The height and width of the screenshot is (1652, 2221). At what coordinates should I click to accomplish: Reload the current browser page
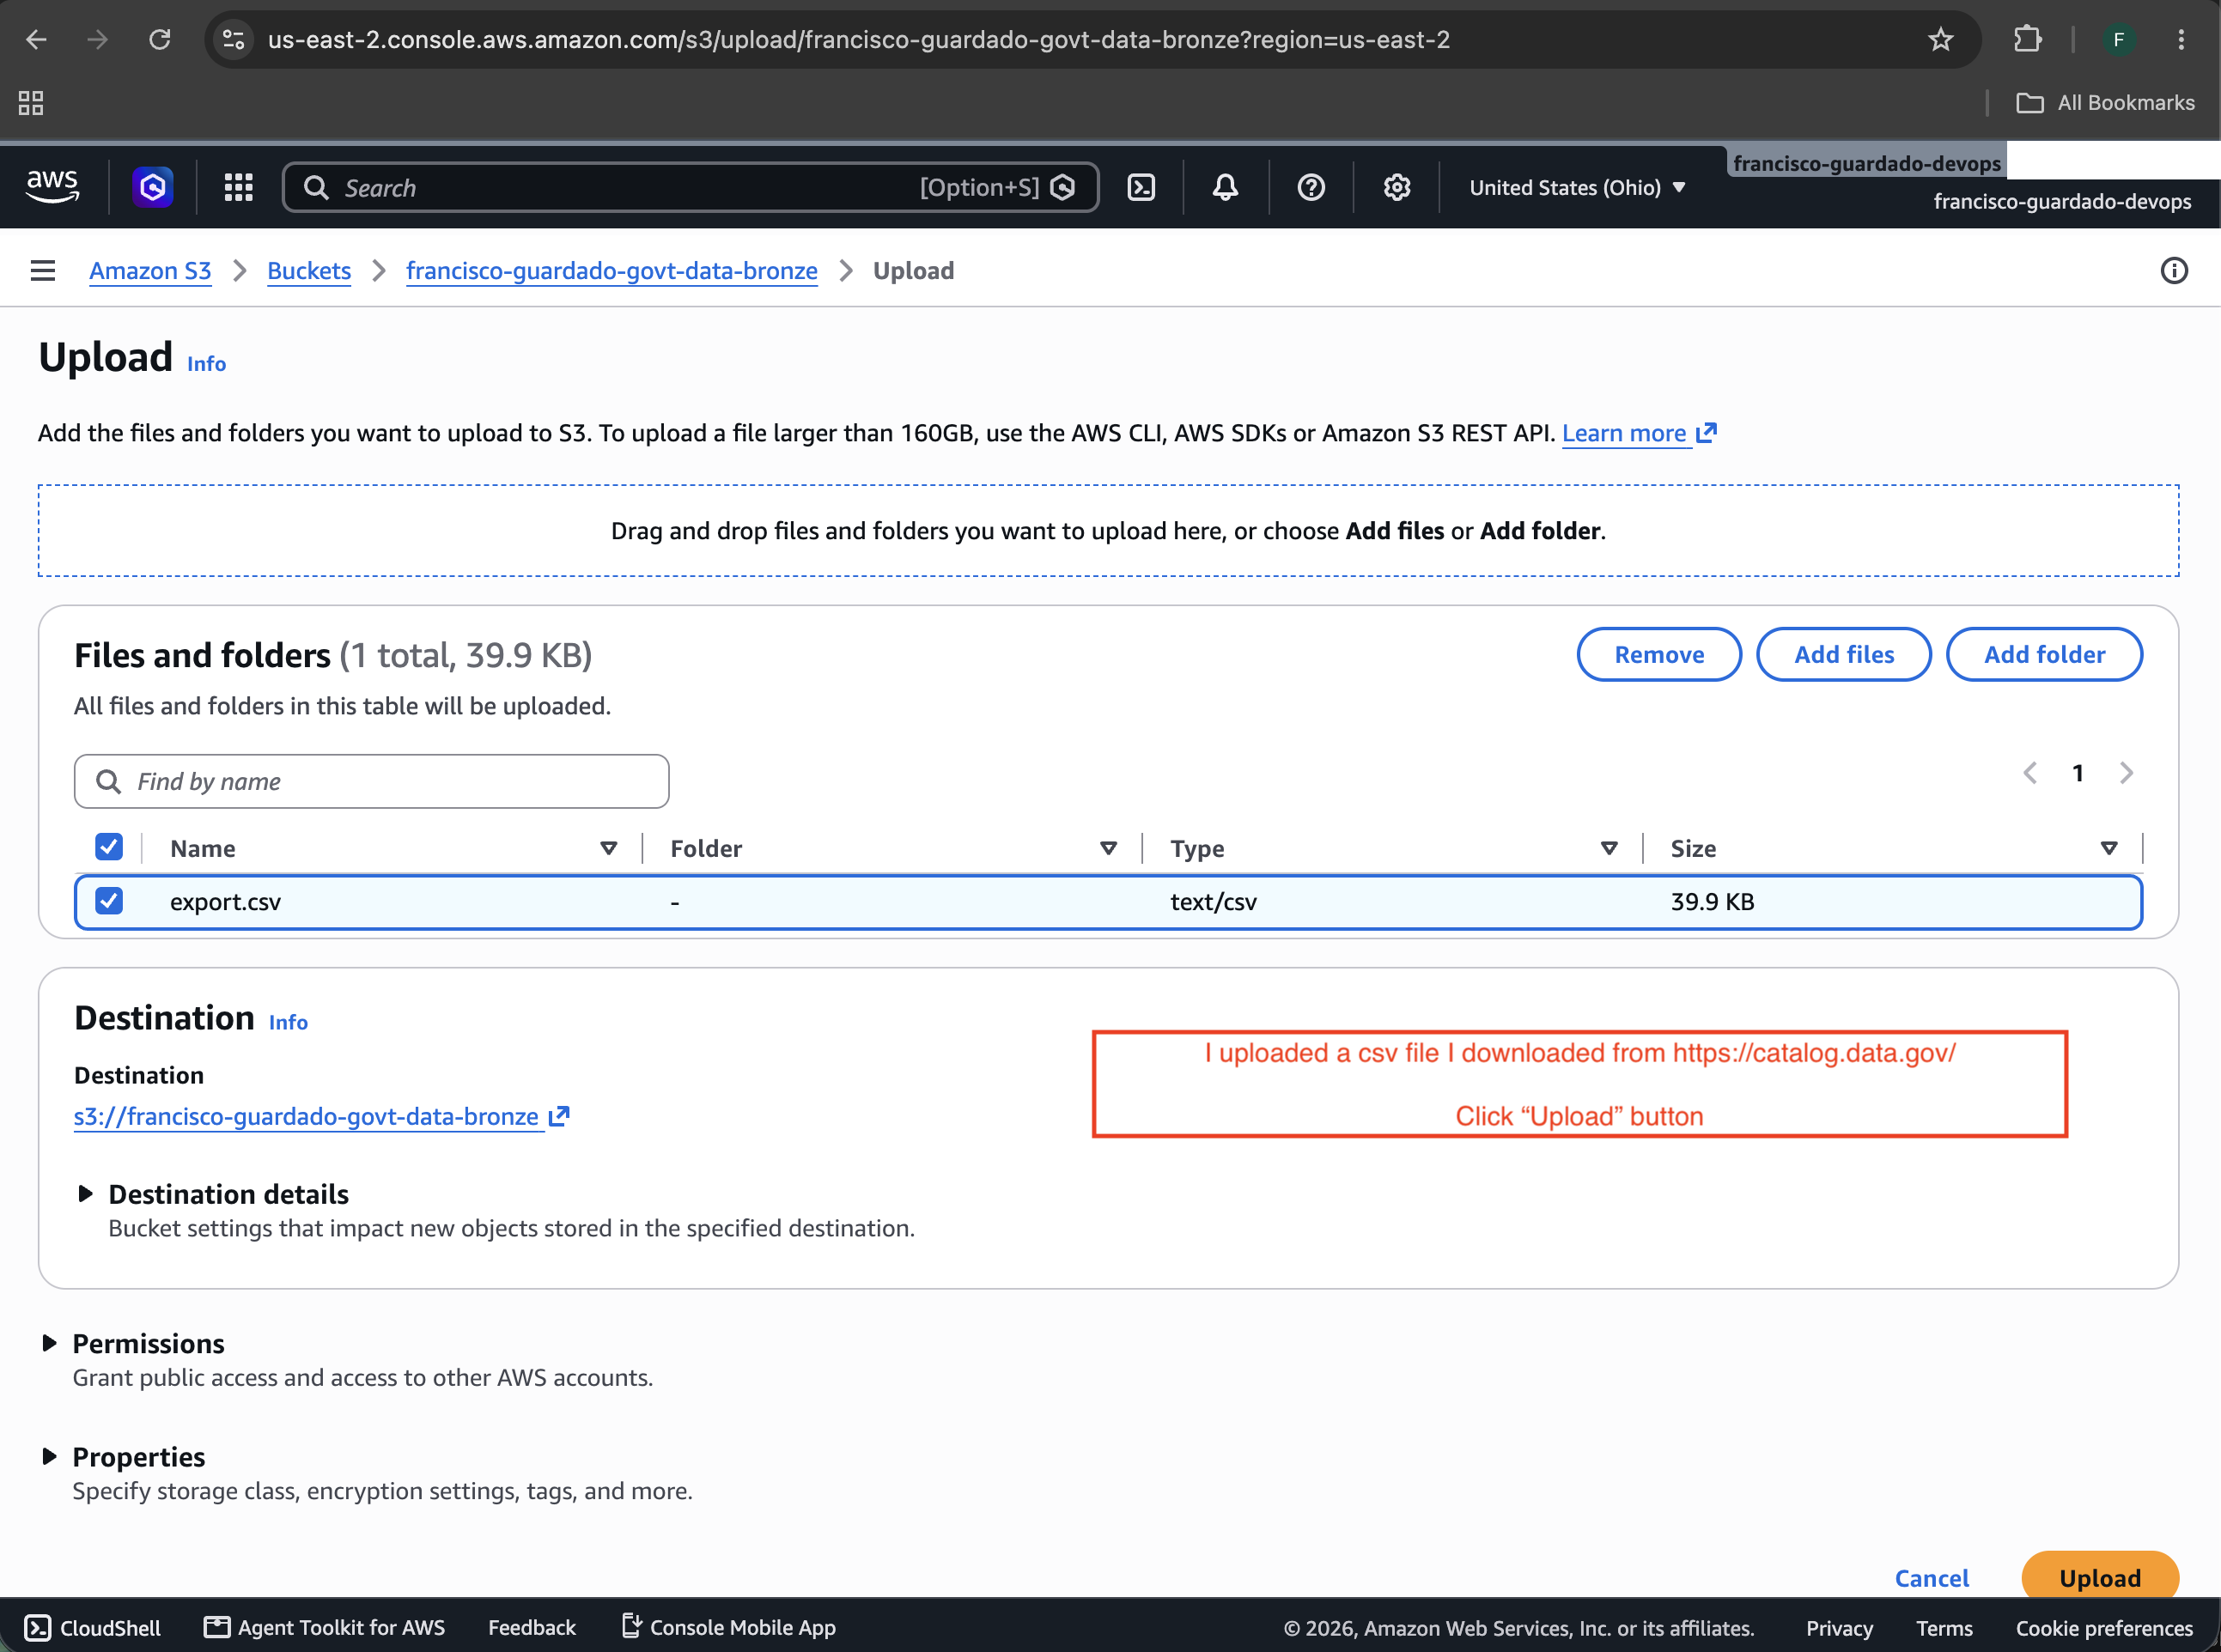(x=160, y=40)
